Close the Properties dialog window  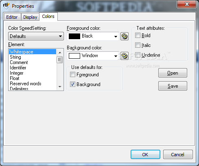point(187,4)
